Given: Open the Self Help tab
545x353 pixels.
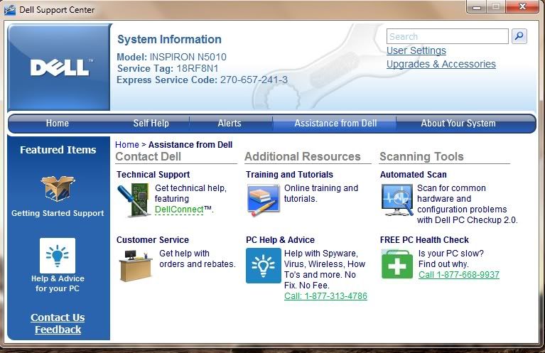Looking at the screenshot, I should [151, 124].
